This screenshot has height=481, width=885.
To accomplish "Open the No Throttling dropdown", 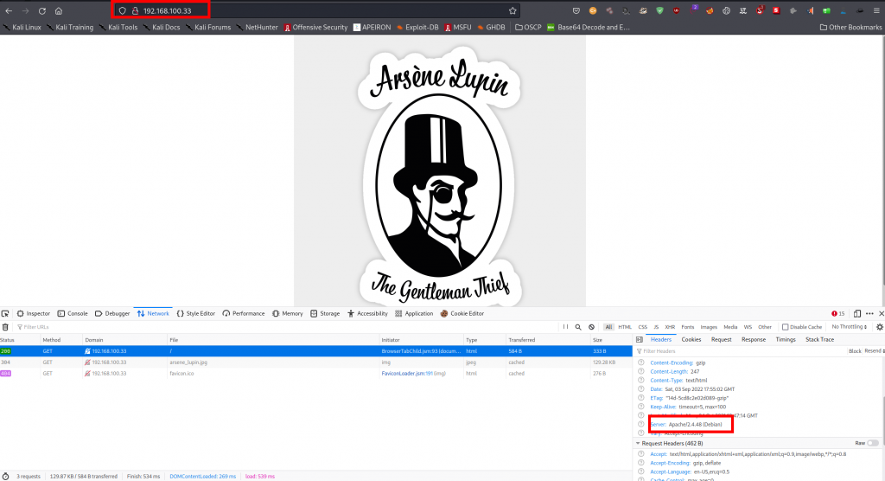I will point(849,327).
